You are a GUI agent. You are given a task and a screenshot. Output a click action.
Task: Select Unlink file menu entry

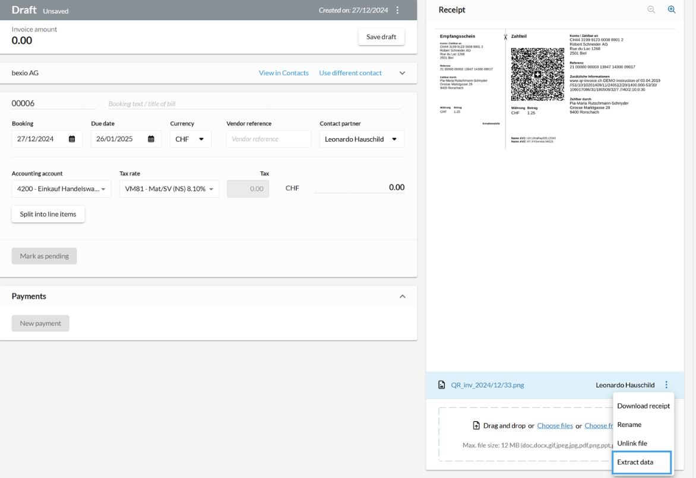point(643,444)
